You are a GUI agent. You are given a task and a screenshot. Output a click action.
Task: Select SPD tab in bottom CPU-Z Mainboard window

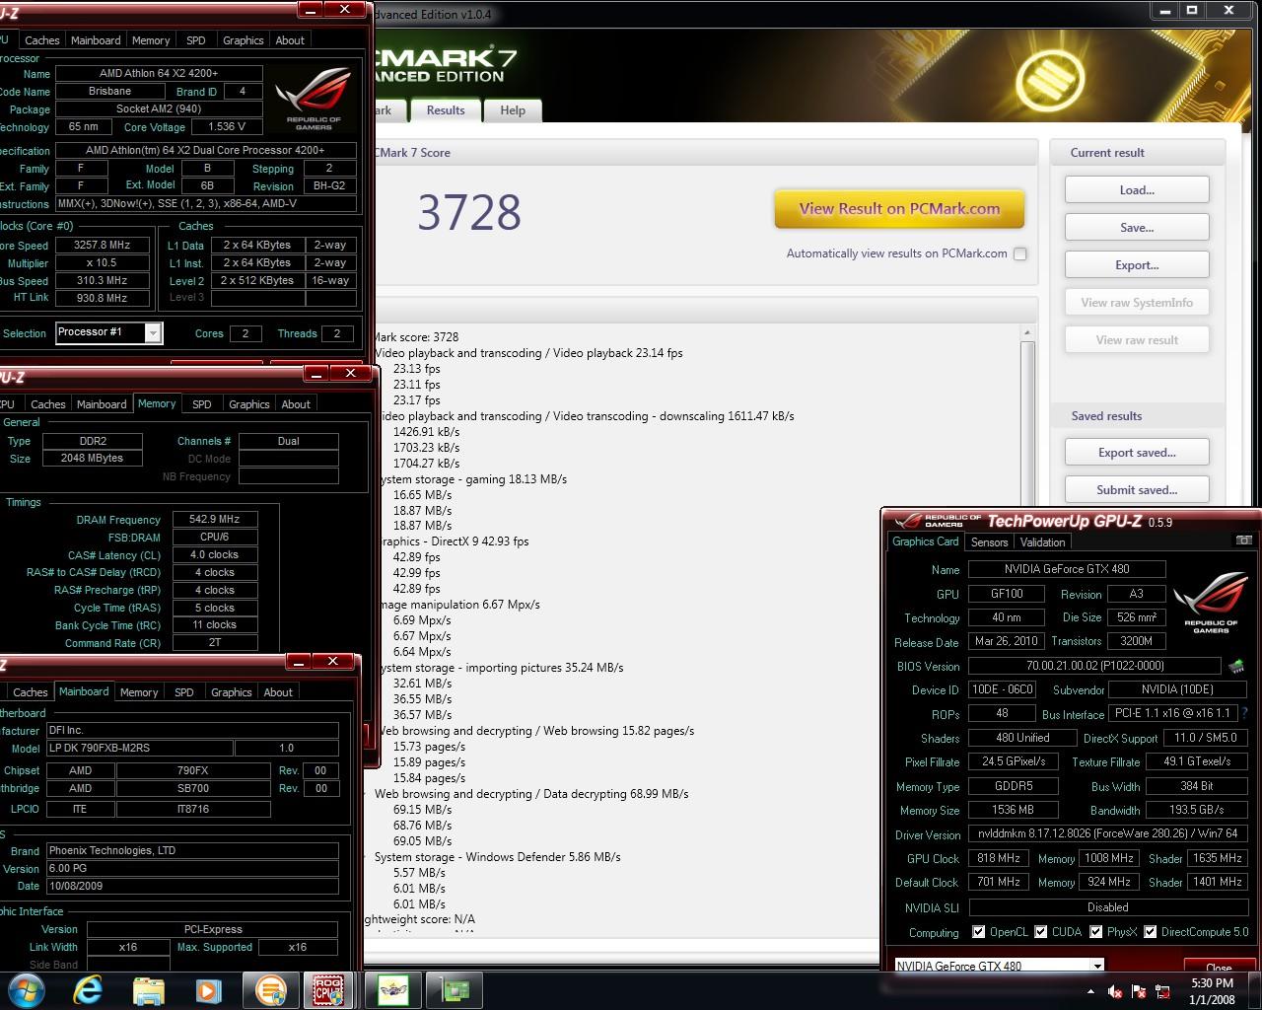(x=184, y=692)
